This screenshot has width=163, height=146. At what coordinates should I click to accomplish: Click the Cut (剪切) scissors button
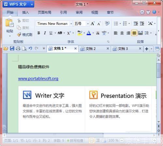(x=23, y=21)
